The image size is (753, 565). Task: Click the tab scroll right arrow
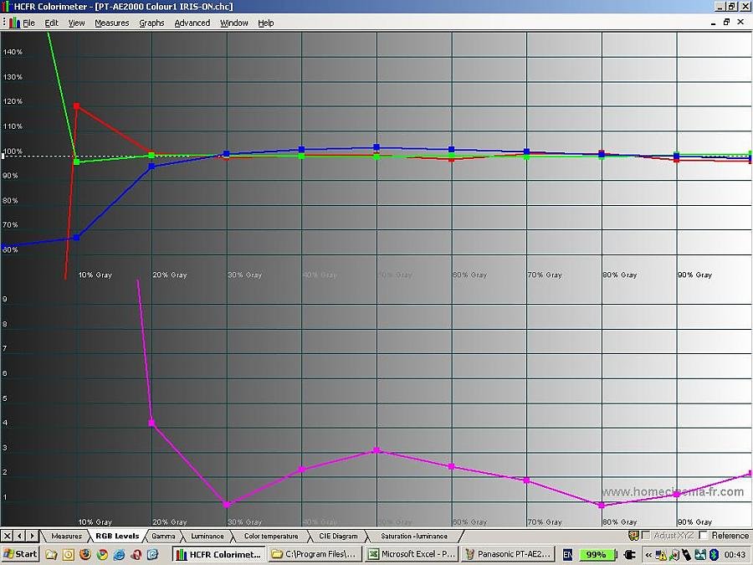(x=32, y=536)
